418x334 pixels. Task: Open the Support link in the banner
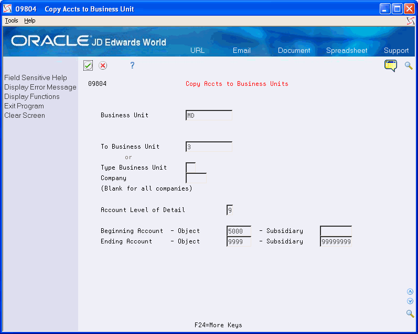(396, 50)
